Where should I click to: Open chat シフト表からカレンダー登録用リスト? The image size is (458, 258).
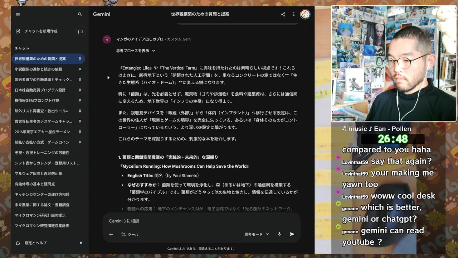click(x=48, y=163)
